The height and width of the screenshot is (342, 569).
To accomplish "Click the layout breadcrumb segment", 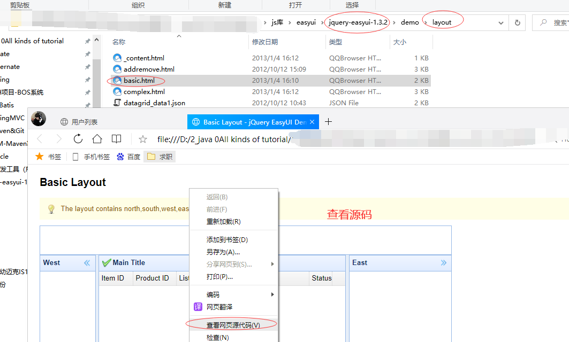I will pos(442,22).
